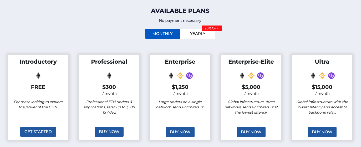Click the Polygon icon in the Enterprise-Elite plan

(261, 76)
